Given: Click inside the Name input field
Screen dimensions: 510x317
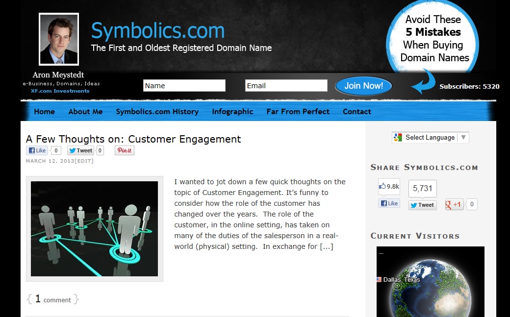Looking at the screenshot, I should [x=184, y=85].
